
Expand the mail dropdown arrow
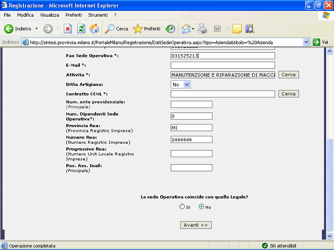tap(193, 29)
